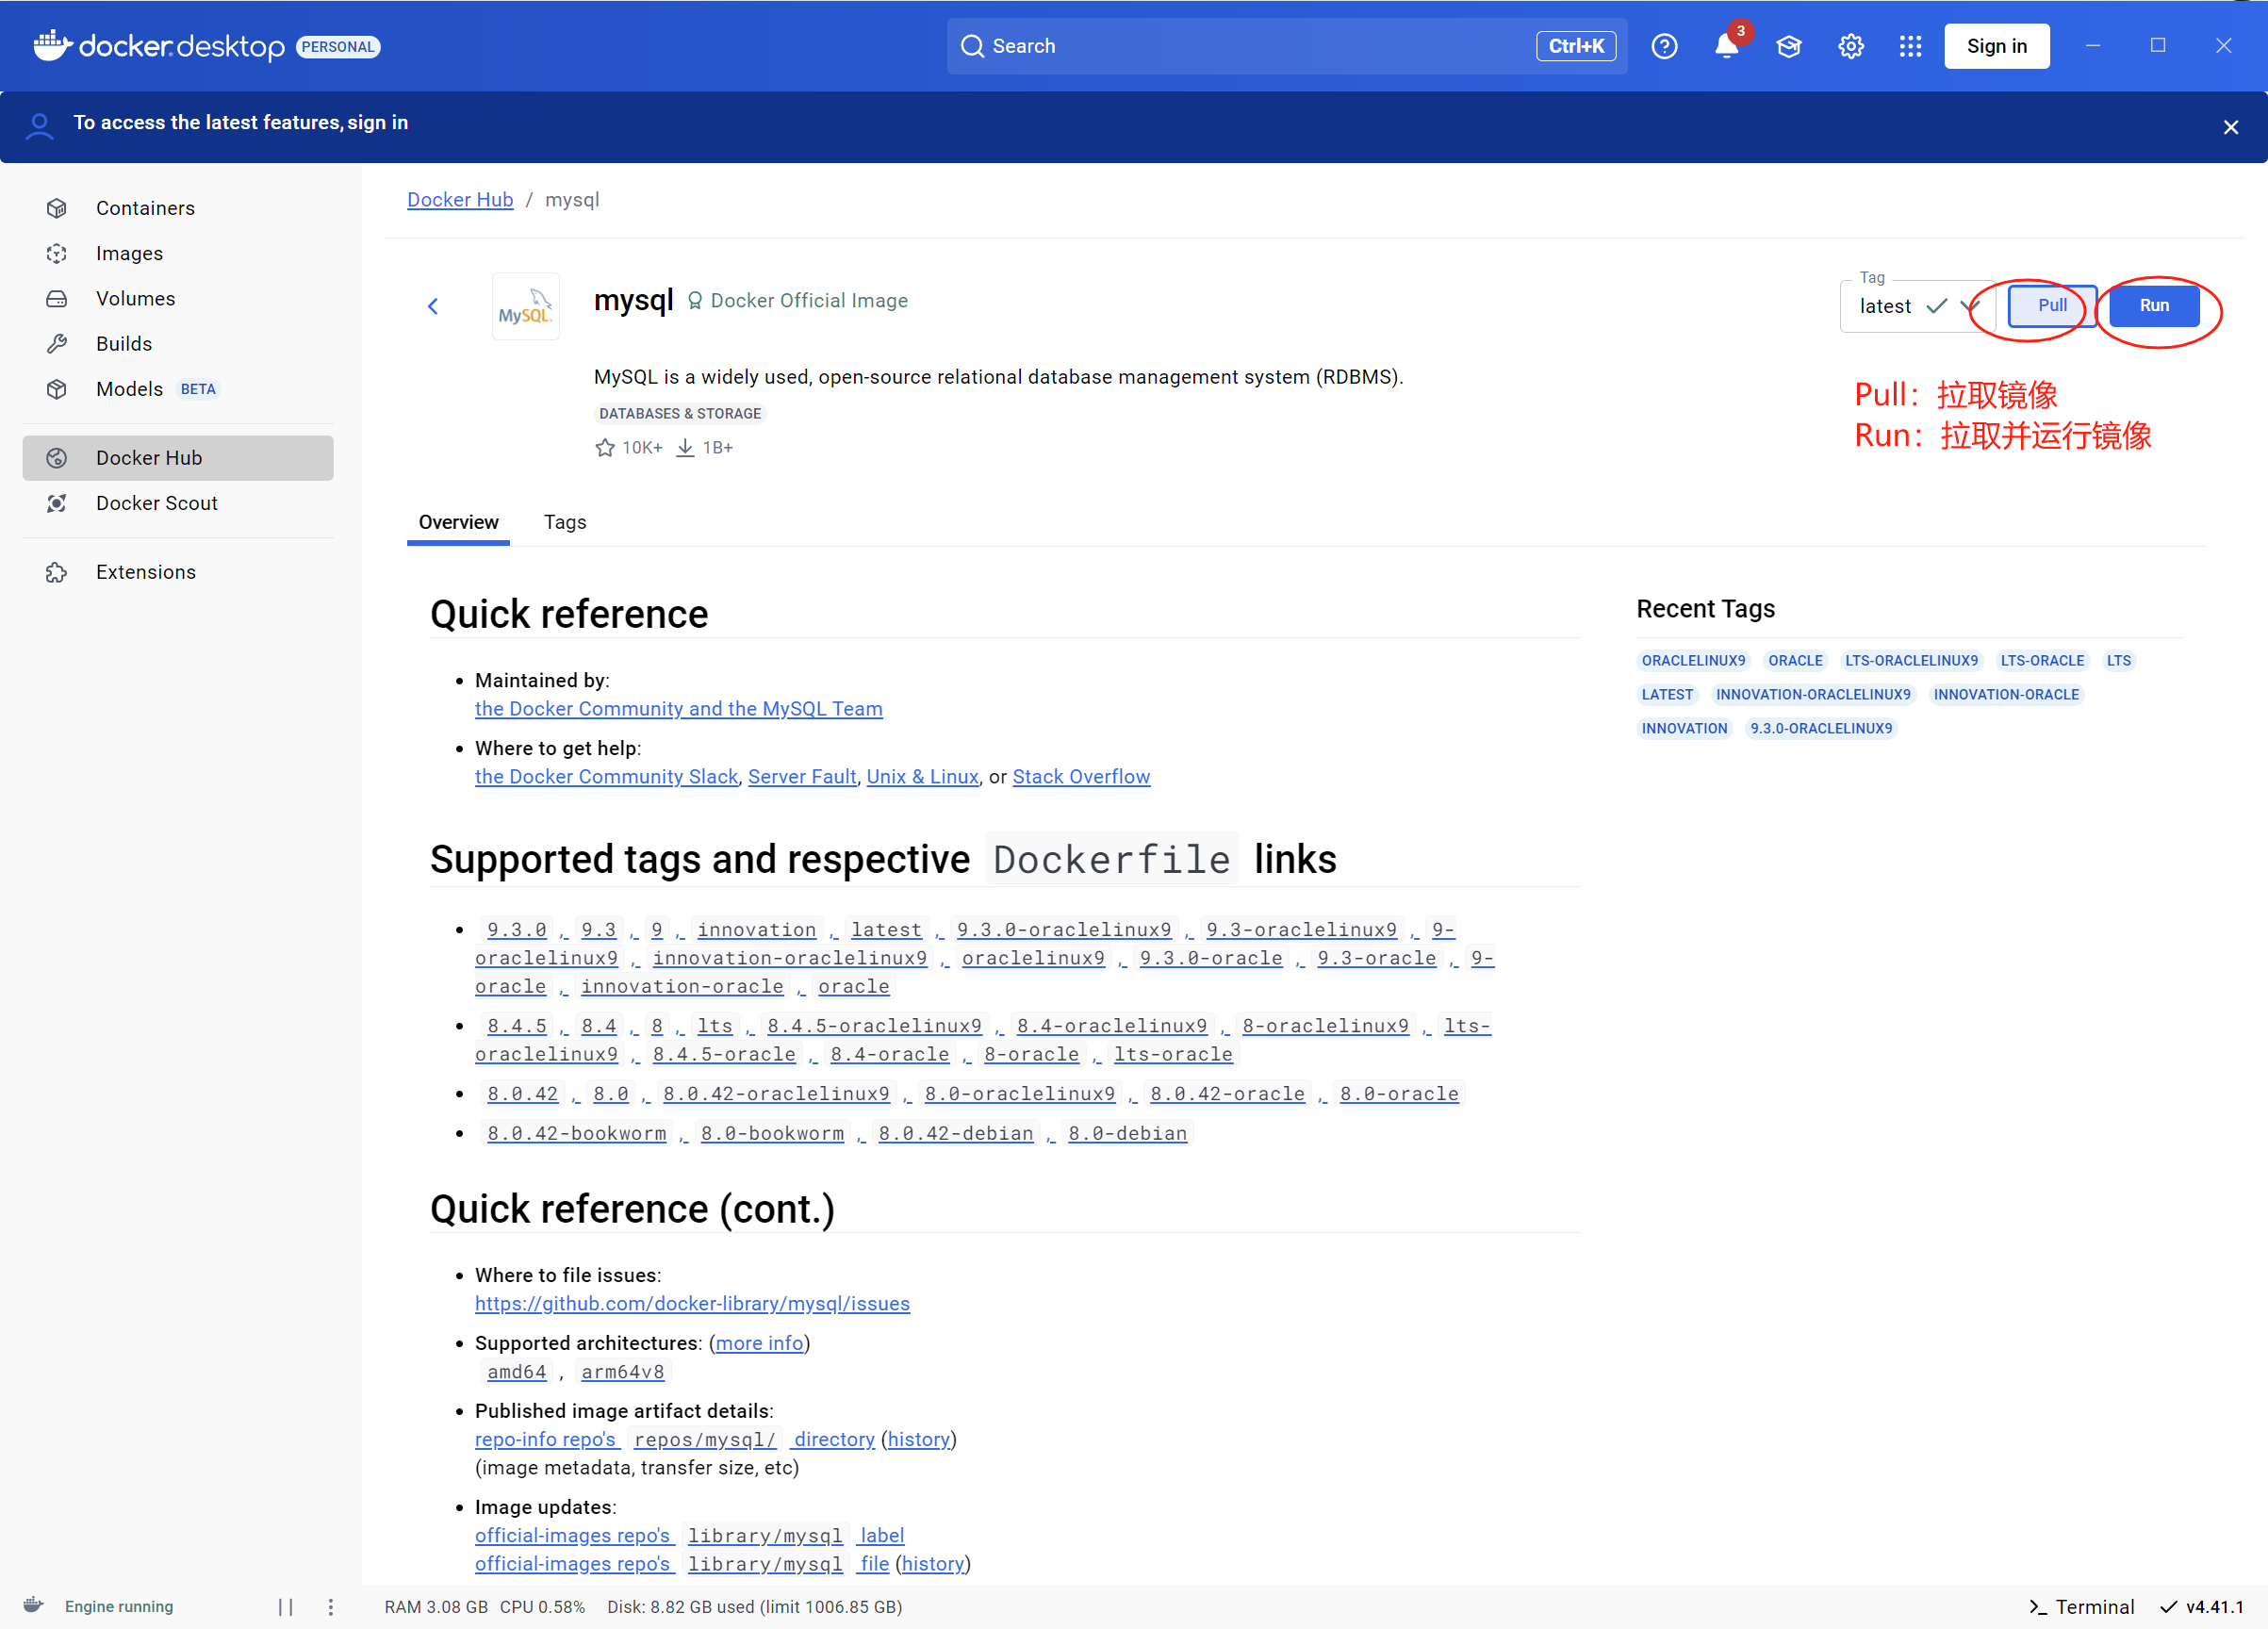Viewport: 2268px width, 1629px height.
Task: Dismiss the sign in banner
Action: (2230, 127)
